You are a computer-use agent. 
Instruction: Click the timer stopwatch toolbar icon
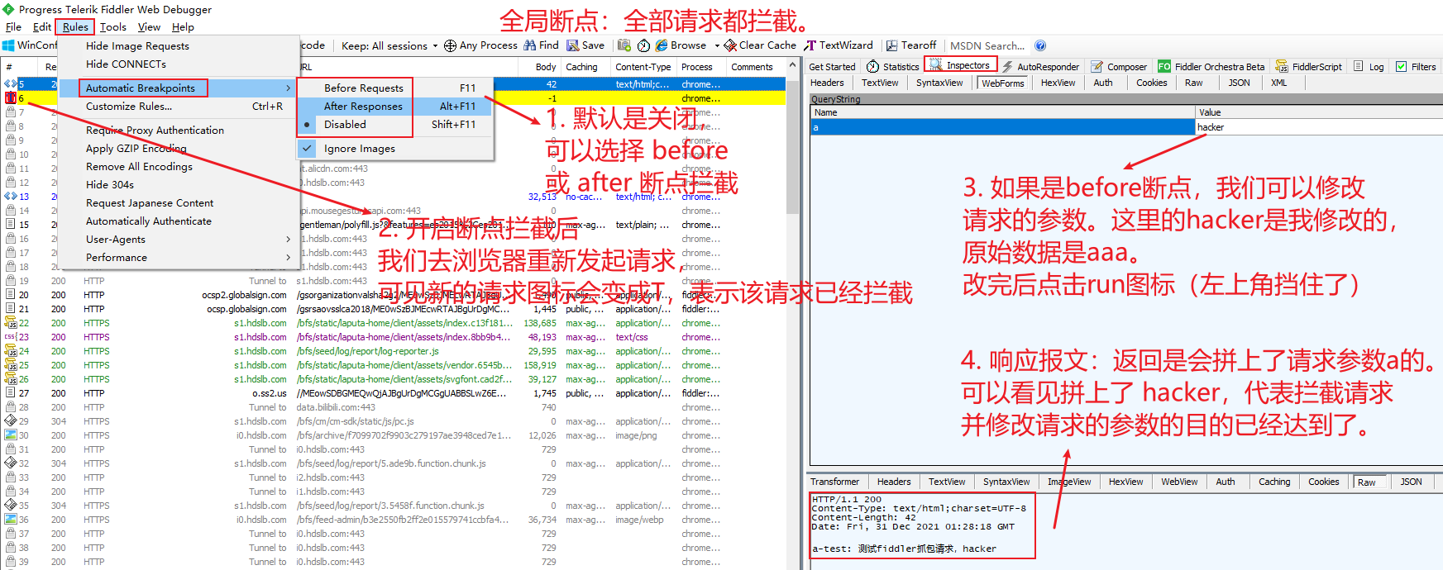click(643, 45)
